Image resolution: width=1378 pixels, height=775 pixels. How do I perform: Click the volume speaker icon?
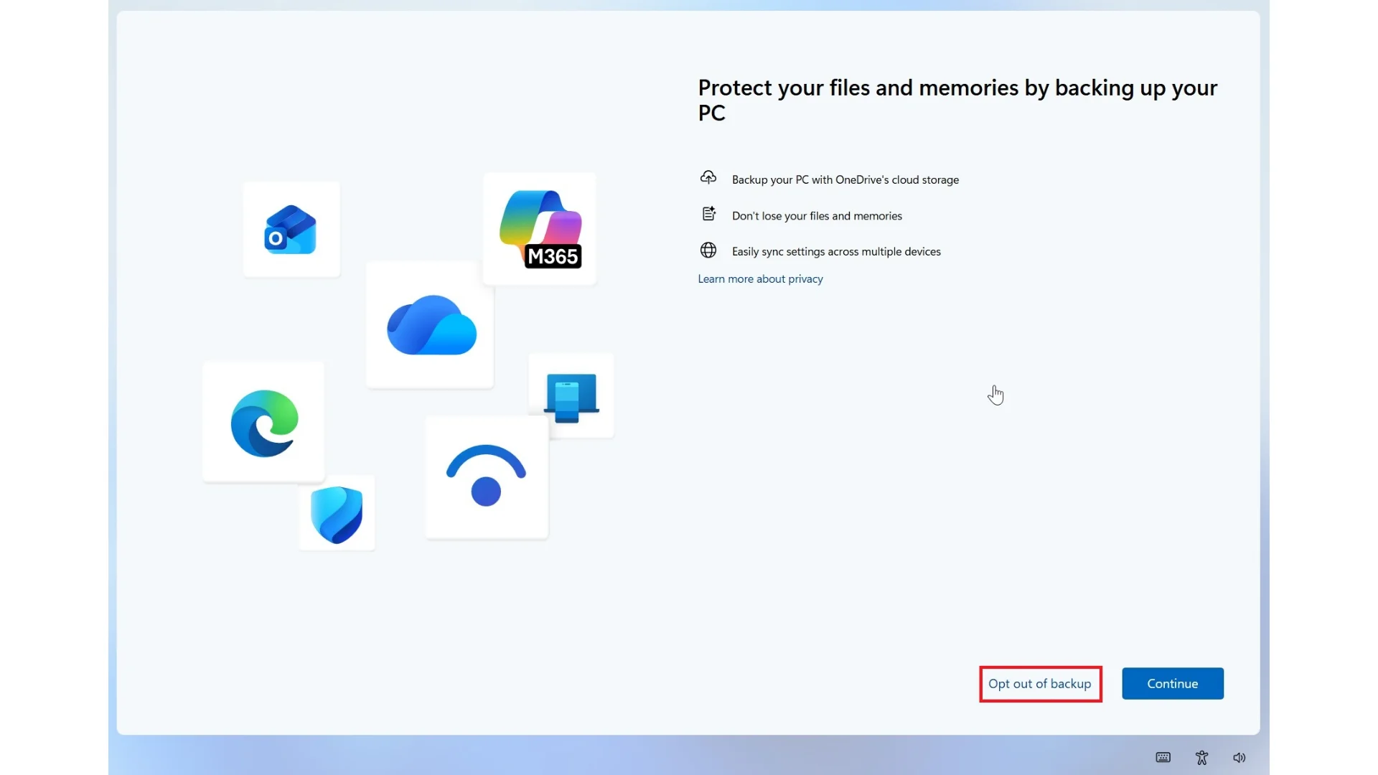1239,758
